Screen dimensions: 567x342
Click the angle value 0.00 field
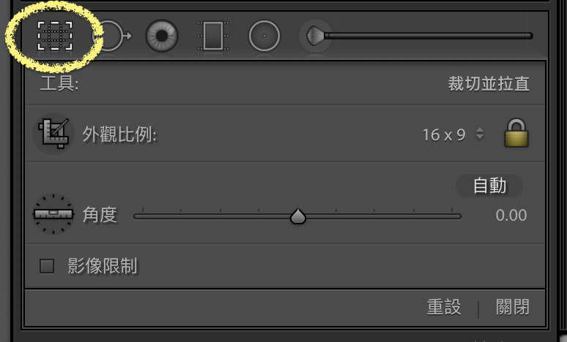(511, 216)
